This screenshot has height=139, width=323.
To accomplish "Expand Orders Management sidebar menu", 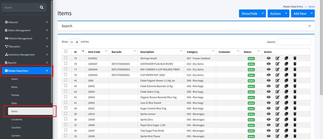I will tap(27, 30).
